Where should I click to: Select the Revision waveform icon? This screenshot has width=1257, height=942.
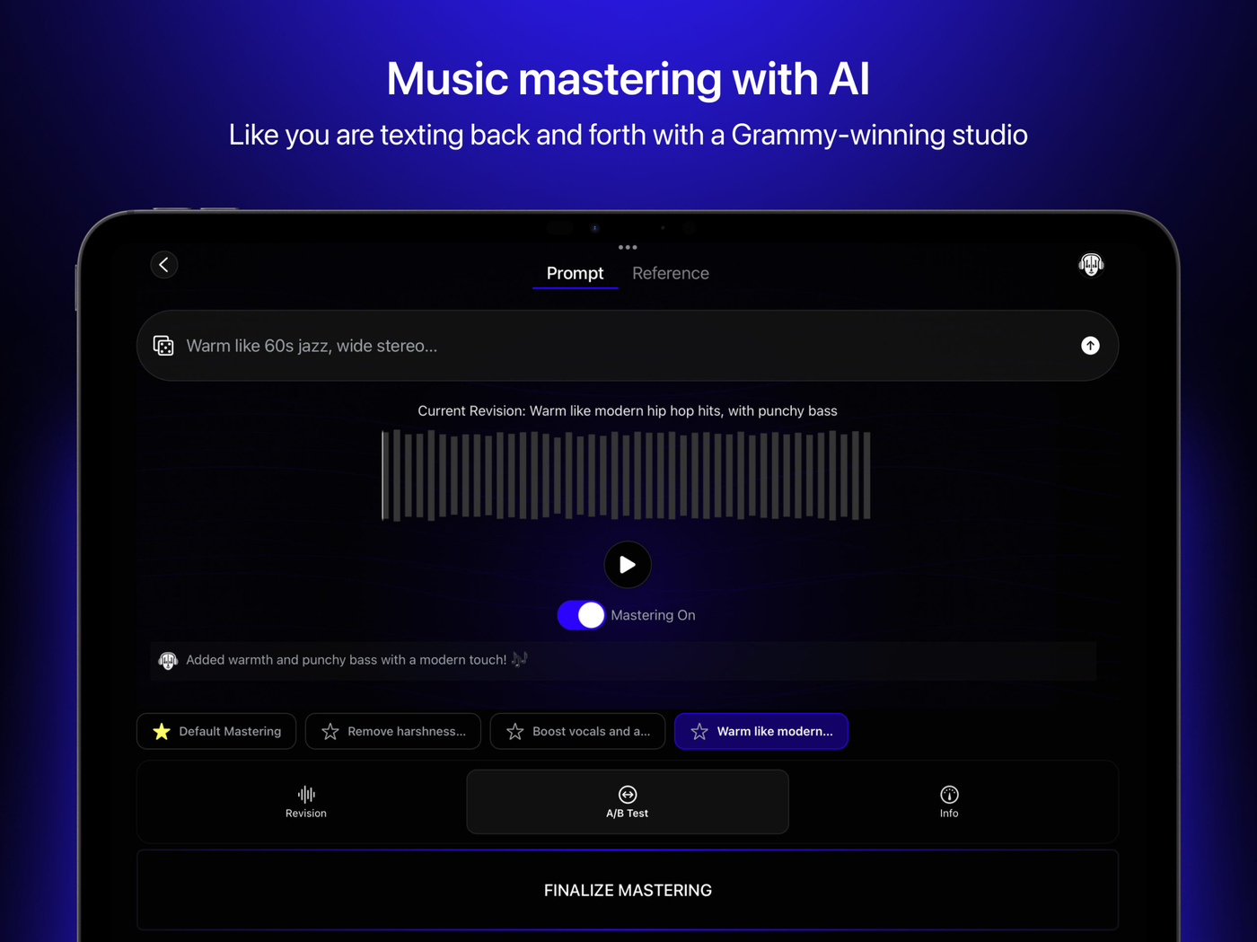[305, 801]
